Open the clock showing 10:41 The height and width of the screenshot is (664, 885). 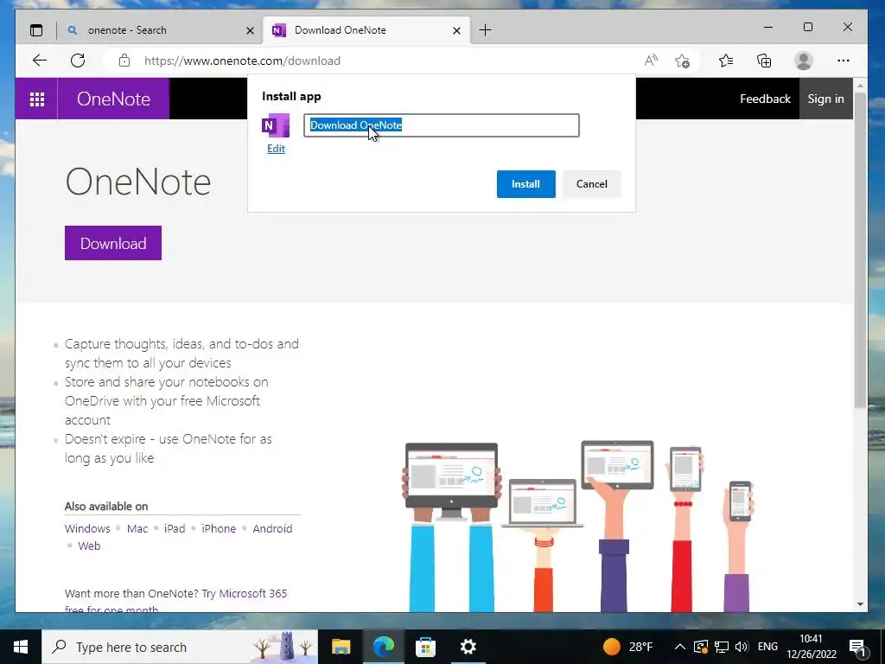coord(811,647)
